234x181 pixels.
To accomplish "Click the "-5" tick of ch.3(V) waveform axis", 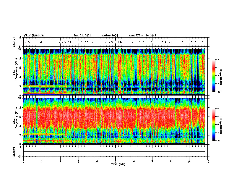I will [x=20, y=156].
